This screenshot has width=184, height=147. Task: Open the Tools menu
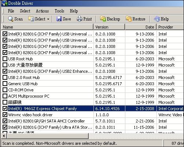[x=59, y=11]
